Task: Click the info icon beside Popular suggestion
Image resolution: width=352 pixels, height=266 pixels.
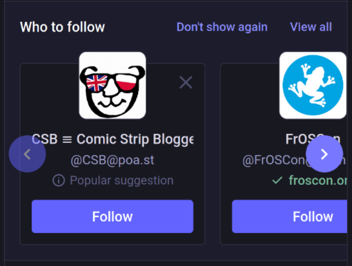Action: [59, 180]
